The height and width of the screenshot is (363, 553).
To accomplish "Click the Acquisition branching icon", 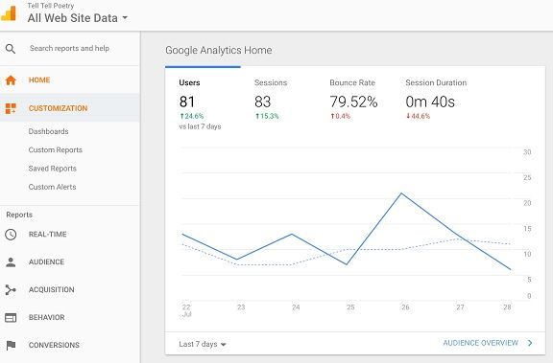I will click(x=11, y=290).
